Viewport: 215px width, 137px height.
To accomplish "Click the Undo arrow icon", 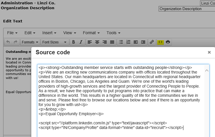I will click(8, 42).
